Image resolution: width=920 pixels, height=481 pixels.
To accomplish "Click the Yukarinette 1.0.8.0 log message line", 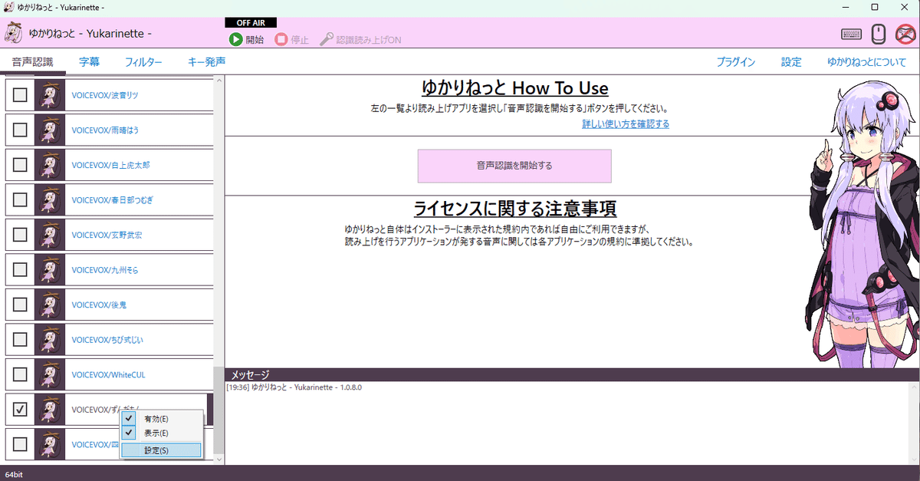I will (x=294, y=387).
